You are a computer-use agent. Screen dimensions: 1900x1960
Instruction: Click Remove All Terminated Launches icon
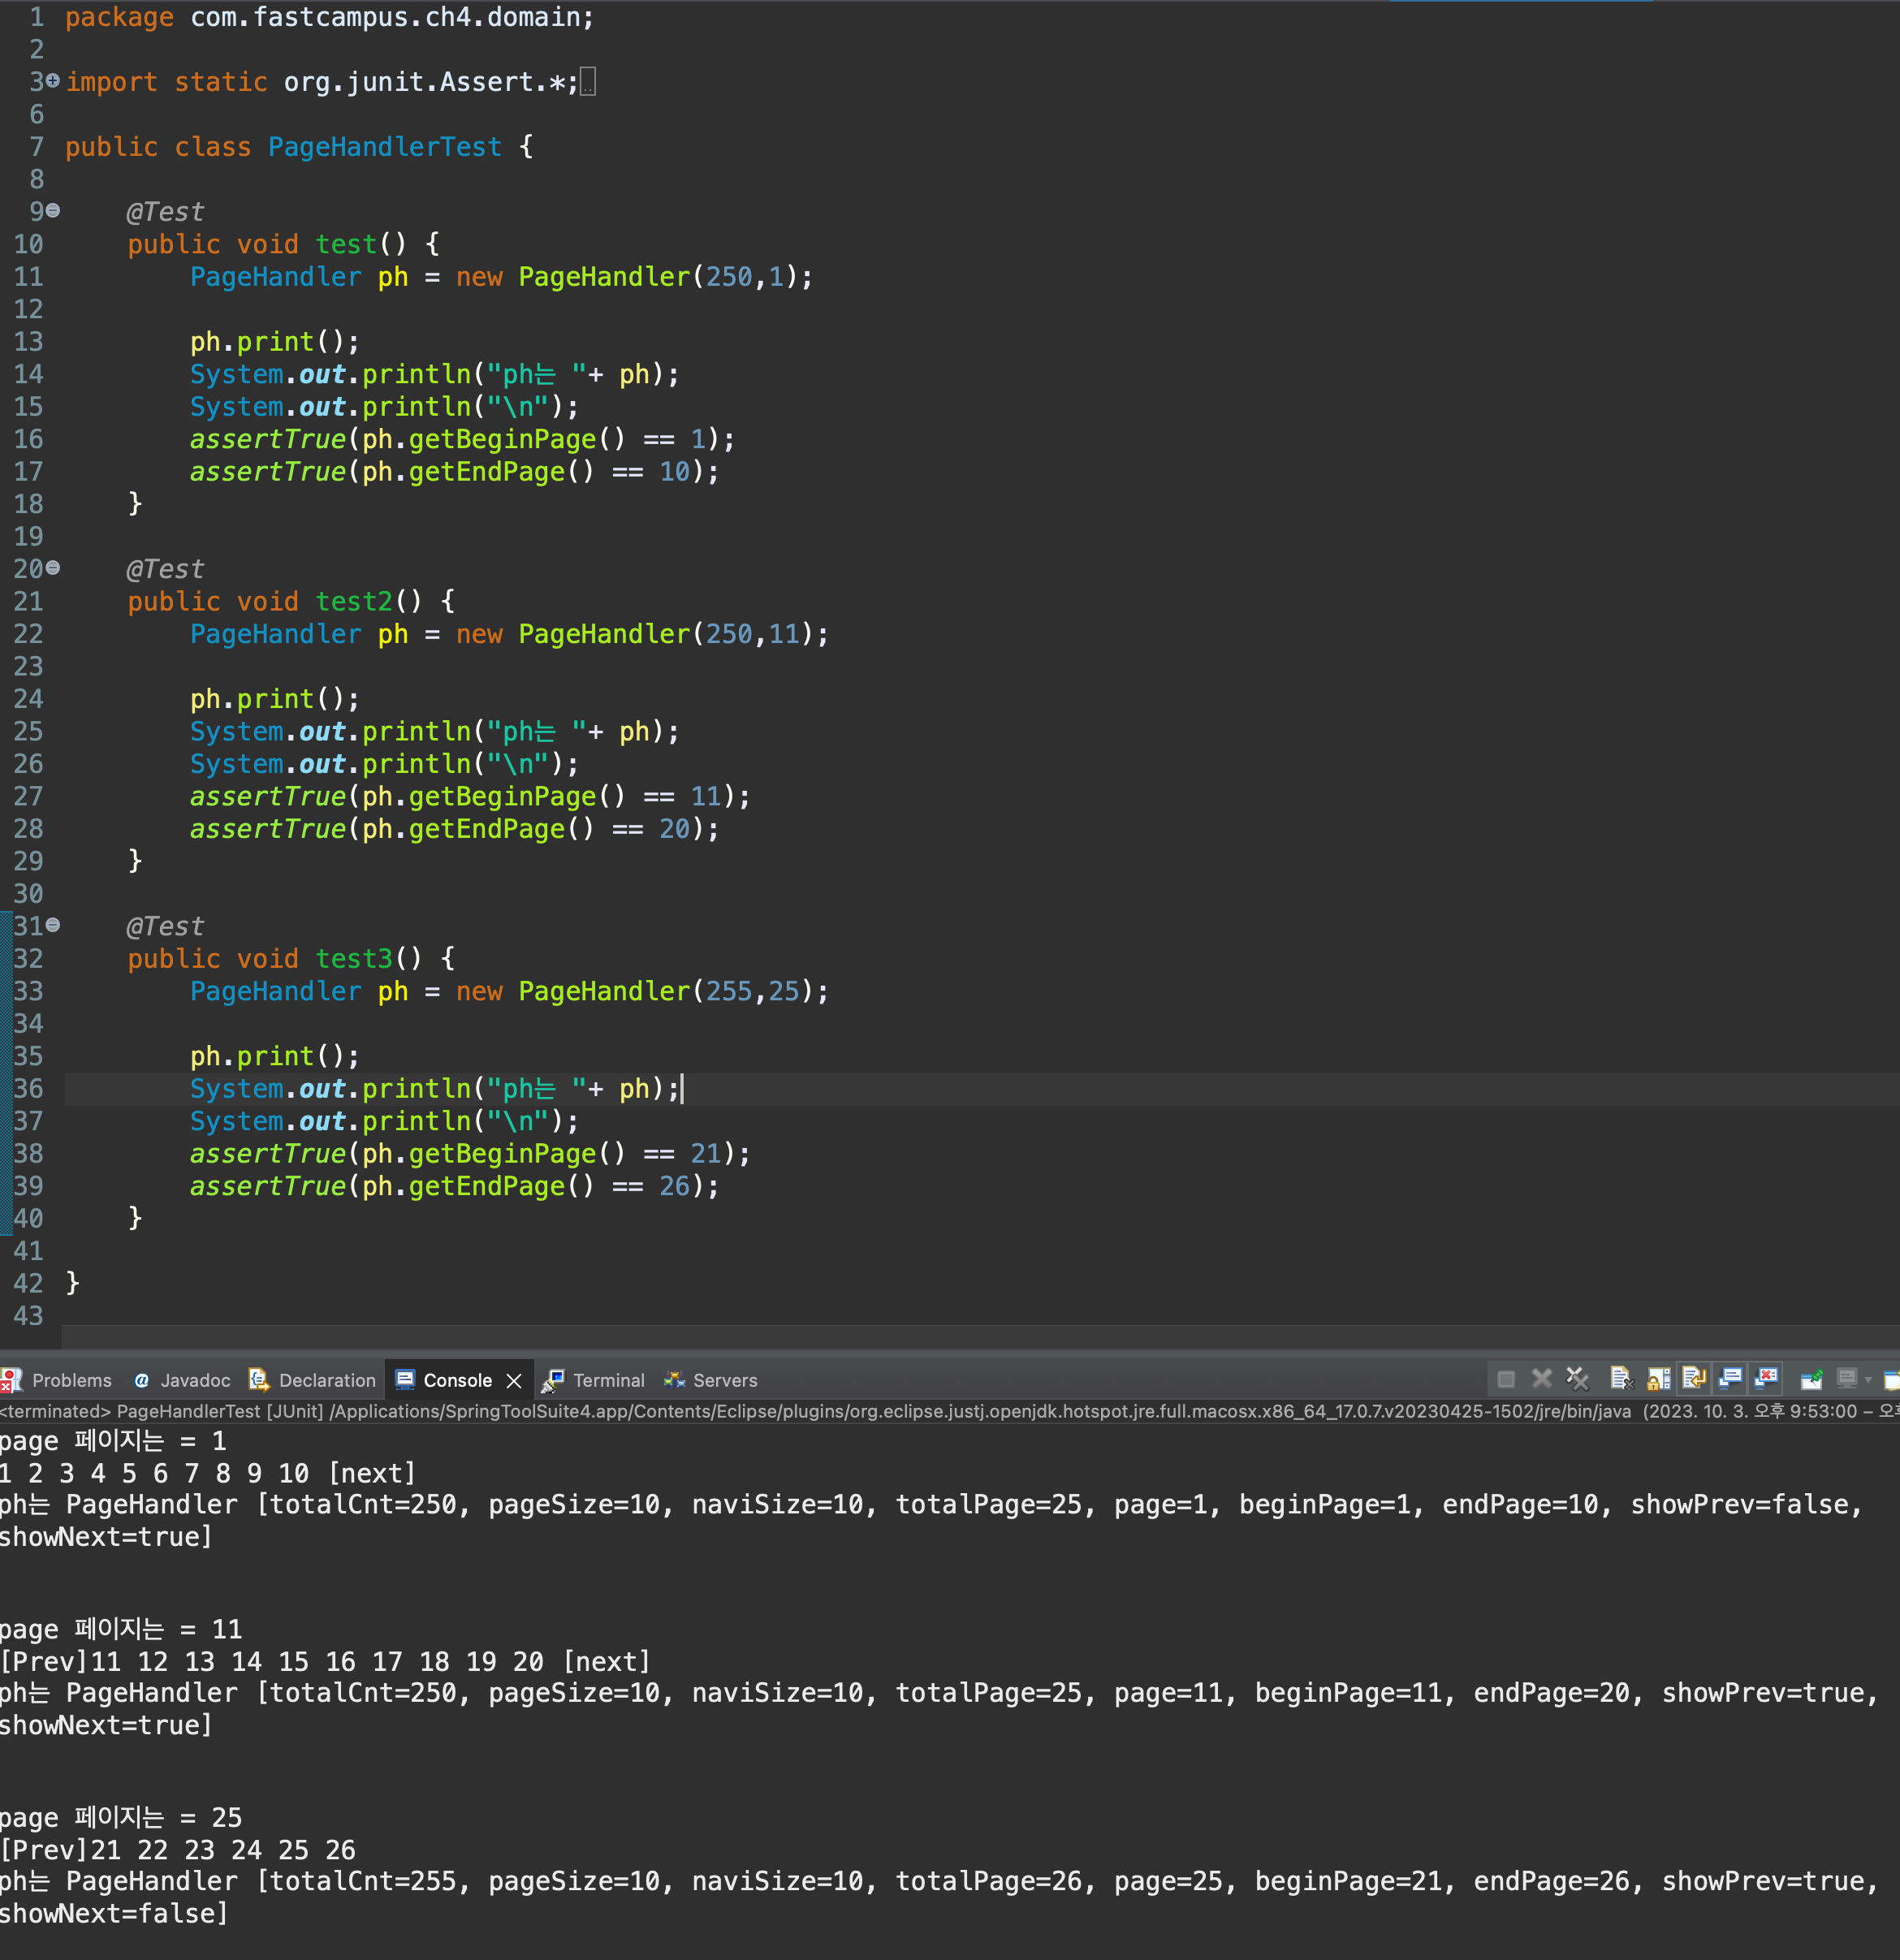pyautogui.click(x=1578, y=1379)
